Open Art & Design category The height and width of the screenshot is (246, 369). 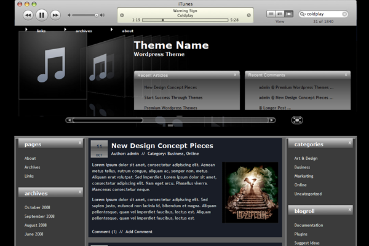(x=306, y=159)
